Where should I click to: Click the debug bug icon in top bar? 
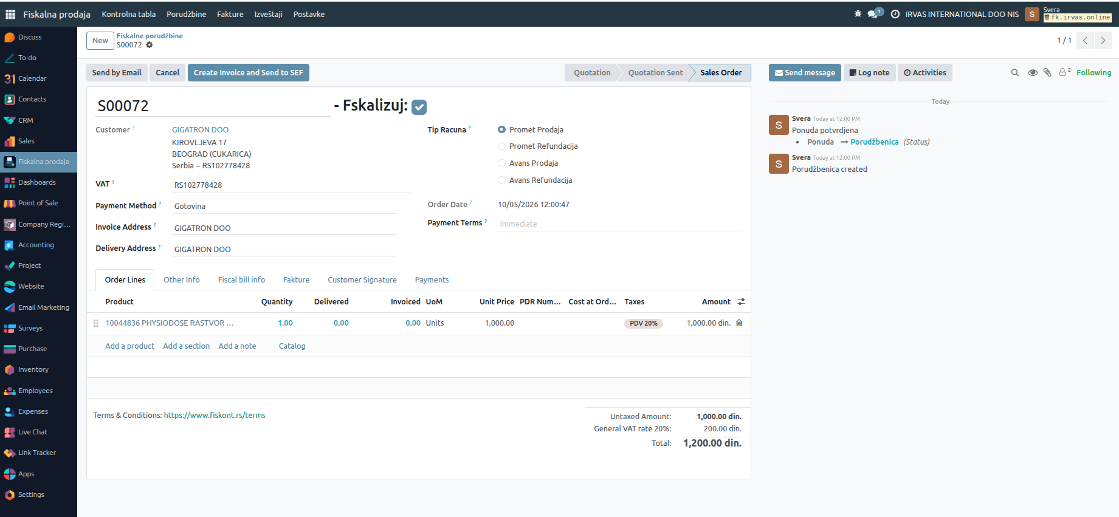(x=858, y=14)
